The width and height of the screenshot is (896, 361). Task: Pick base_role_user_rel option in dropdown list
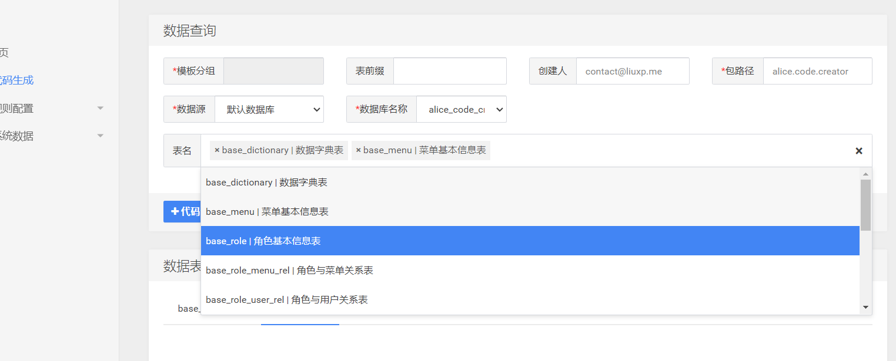coord(530,299)
